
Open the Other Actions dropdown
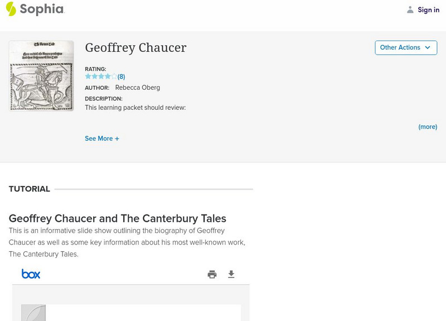400,47
